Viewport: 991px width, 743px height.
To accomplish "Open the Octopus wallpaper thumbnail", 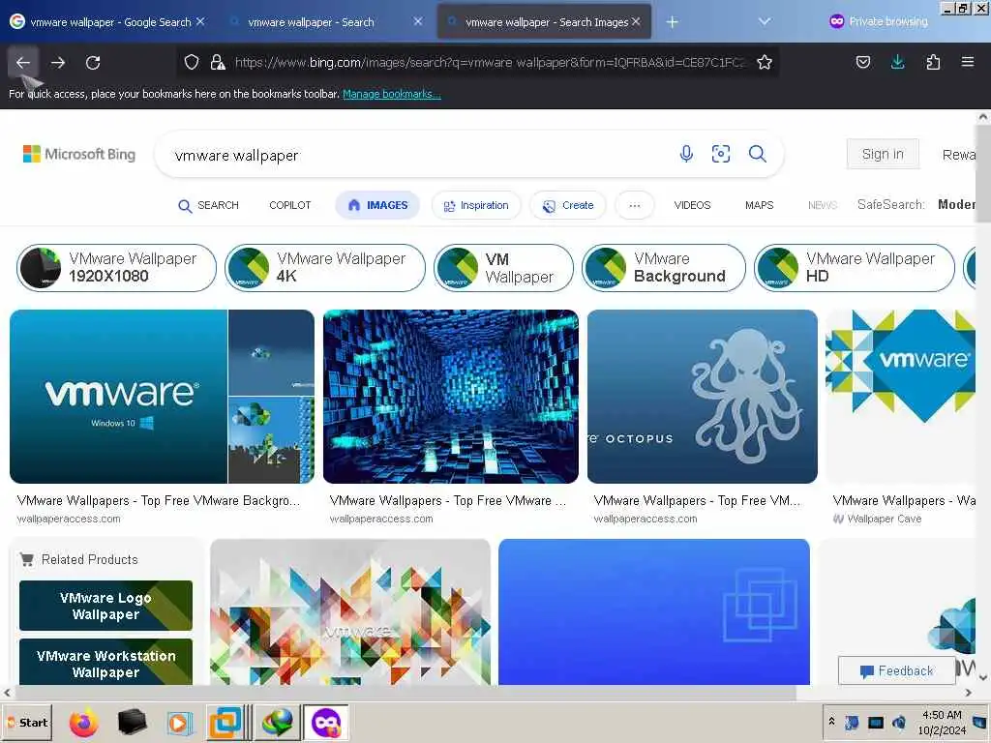I will click(703, 397).
